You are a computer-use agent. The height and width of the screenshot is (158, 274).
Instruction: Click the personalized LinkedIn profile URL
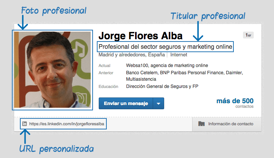(67, 124)
